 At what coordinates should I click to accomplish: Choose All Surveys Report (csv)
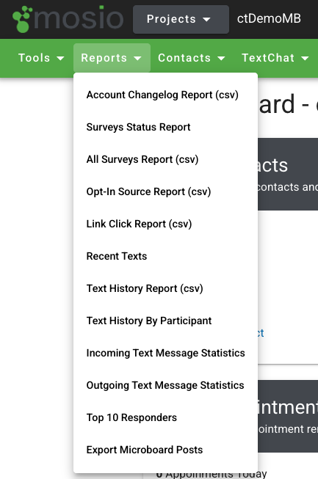tap(165, 159)
